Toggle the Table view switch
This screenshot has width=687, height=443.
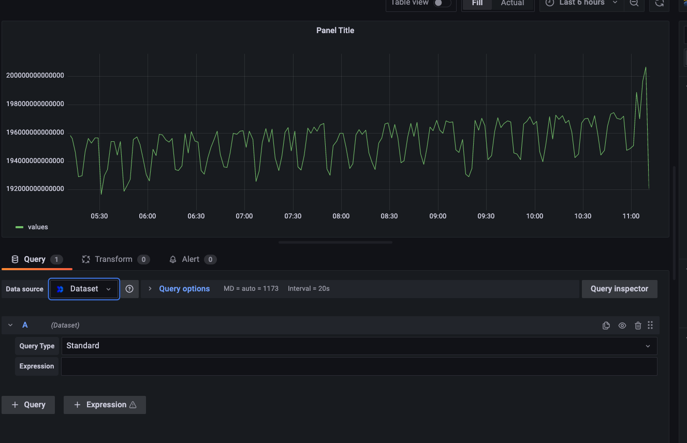(x=441, y=3)
